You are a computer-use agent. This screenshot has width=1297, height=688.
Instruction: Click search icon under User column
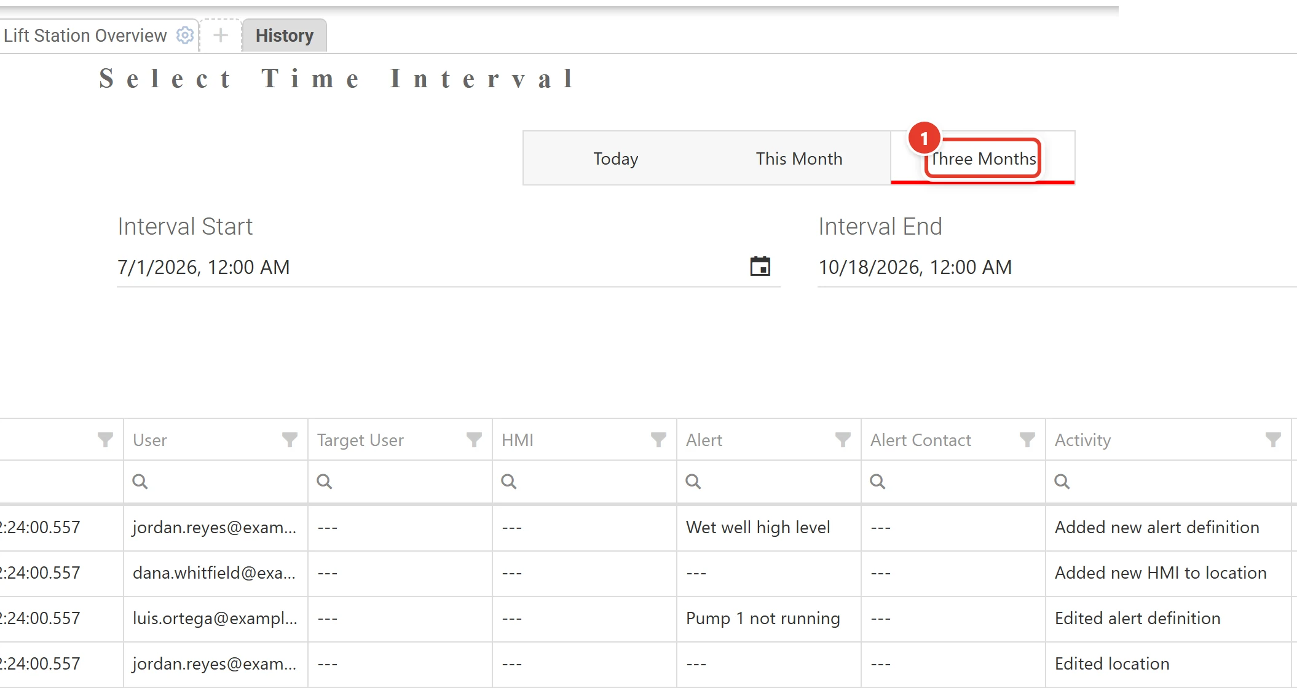coord(140,482)
